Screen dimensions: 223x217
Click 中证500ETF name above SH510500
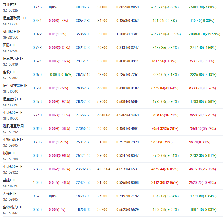tap(12, 113)
